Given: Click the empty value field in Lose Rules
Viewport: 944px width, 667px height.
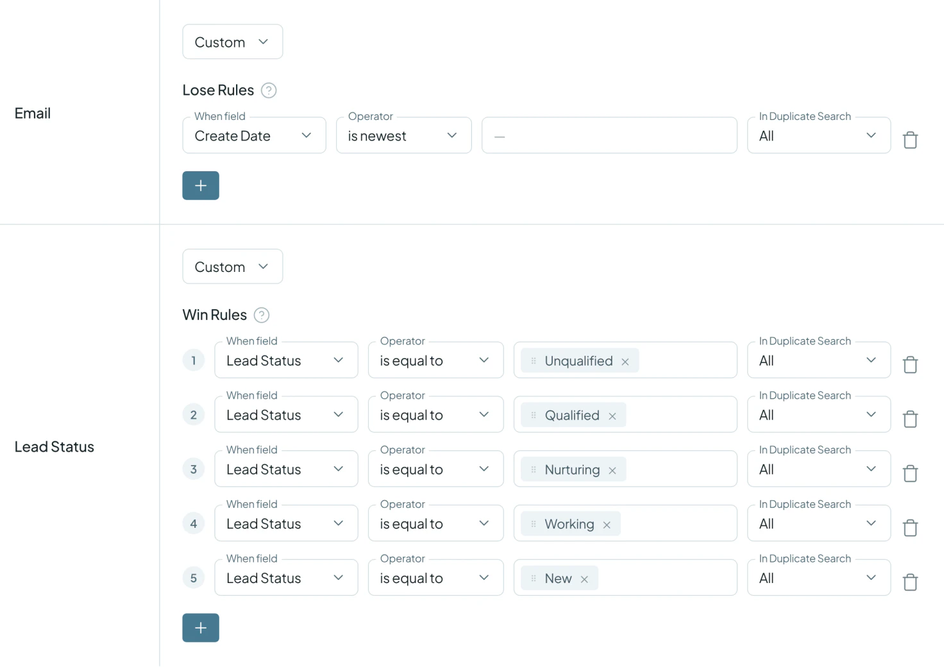Looking at the screenshot, I should pos(609,135).
